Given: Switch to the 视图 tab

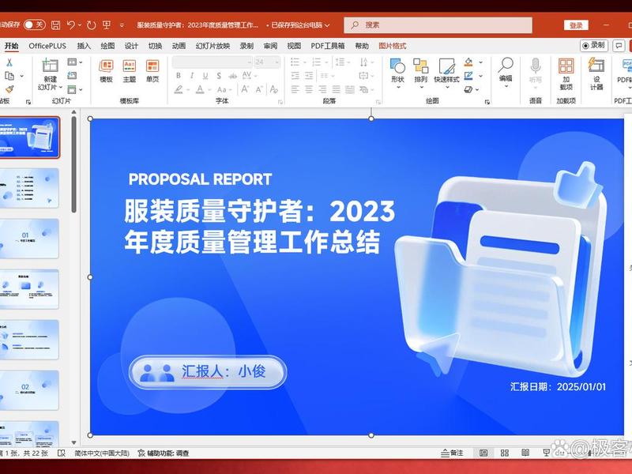Looking at the screenshot, I should [294, 46].
